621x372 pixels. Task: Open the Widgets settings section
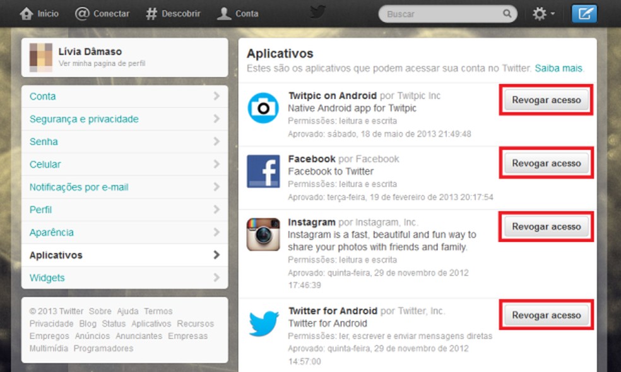(125, 278)
